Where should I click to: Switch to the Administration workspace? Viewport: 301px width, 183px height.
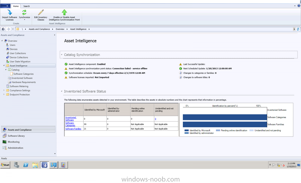coord(28,148)
